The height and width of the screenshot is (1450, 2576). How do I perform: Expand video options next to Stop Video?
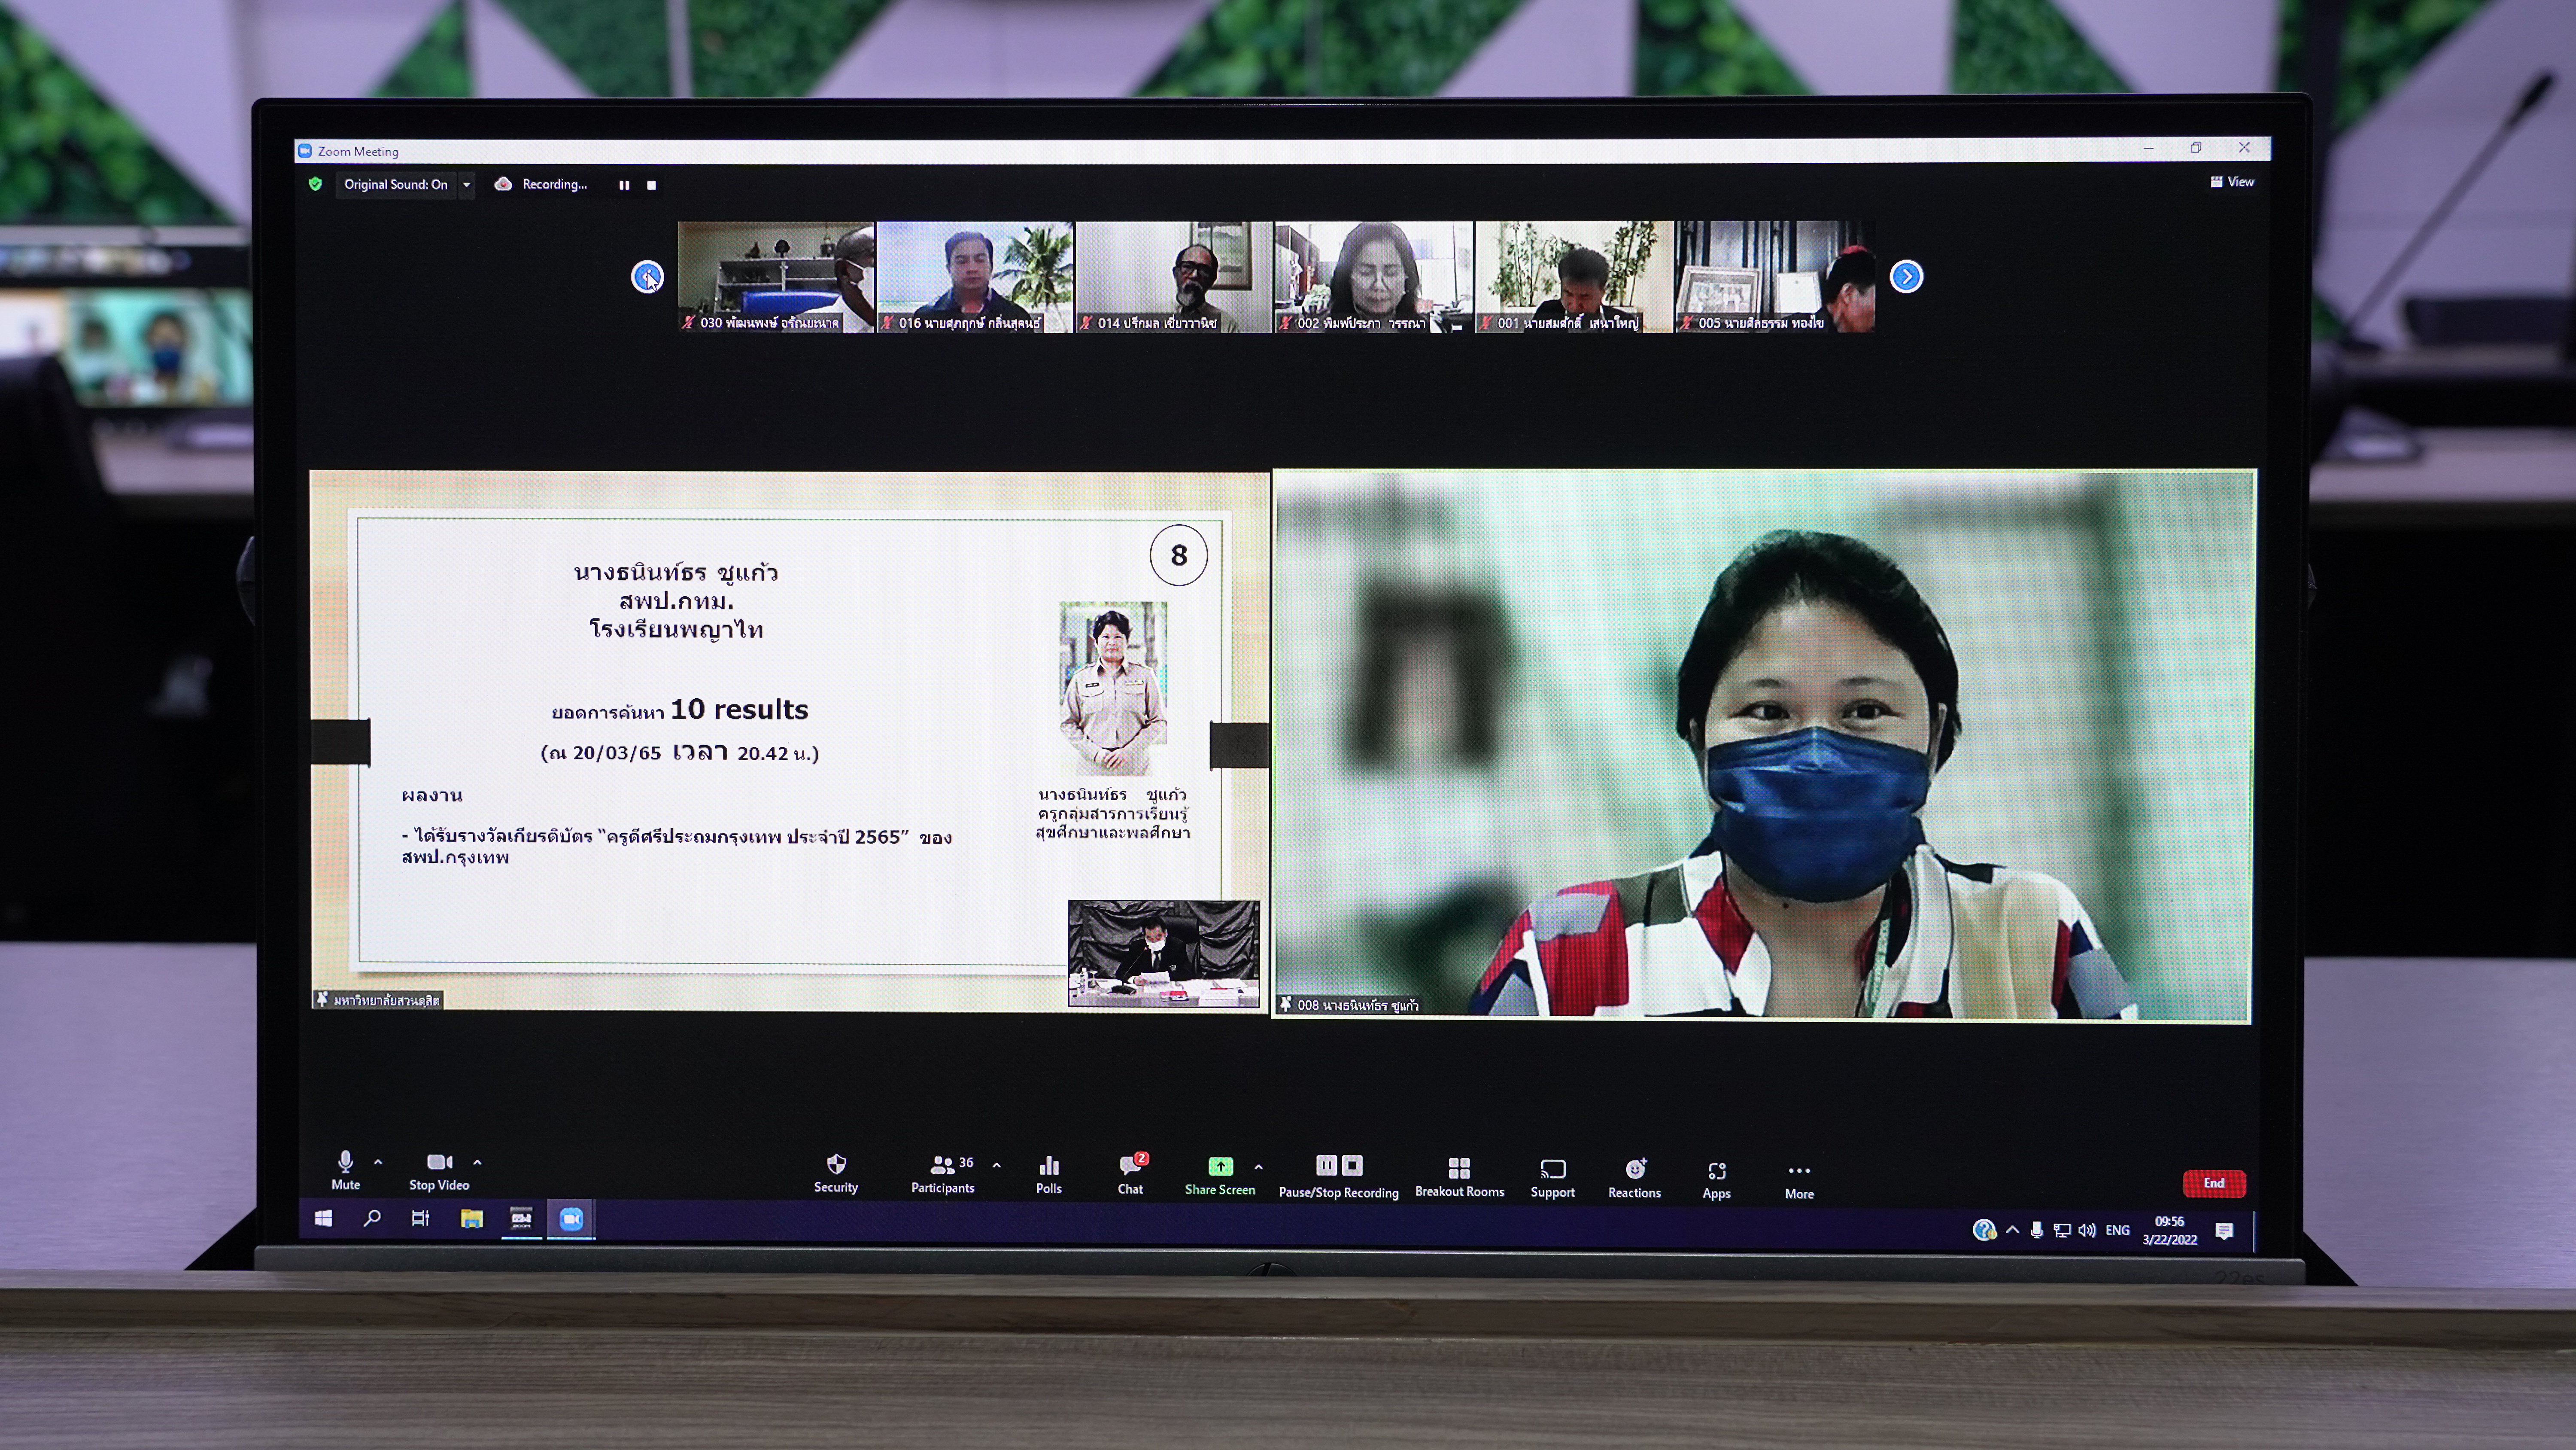pyautogui.click(x=477, y=1162)
